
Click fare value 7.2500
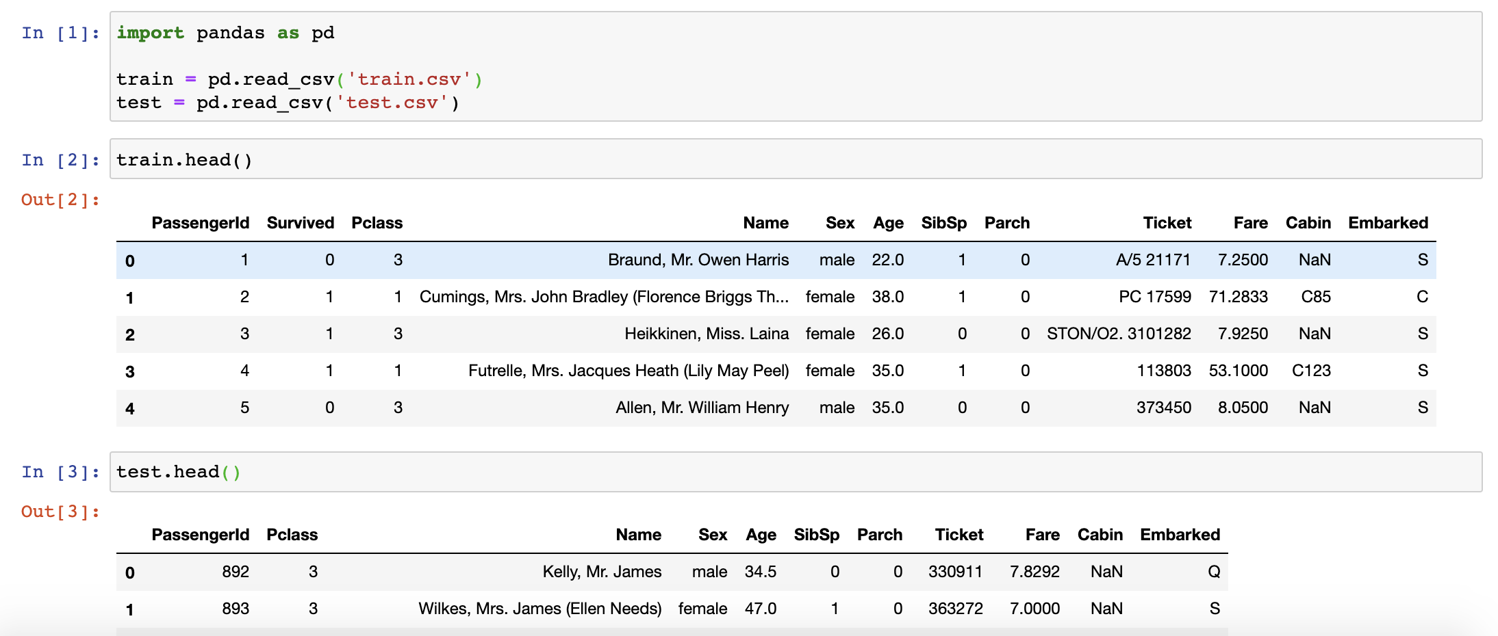coord(1243,260)
